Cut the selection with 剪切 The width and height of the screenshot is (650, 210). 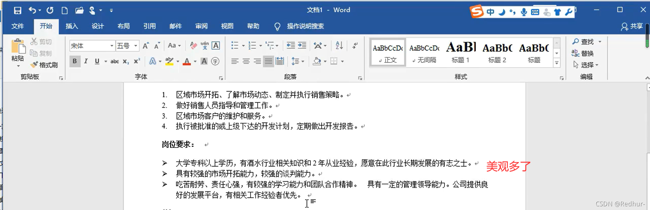click(x=41, y=42)
